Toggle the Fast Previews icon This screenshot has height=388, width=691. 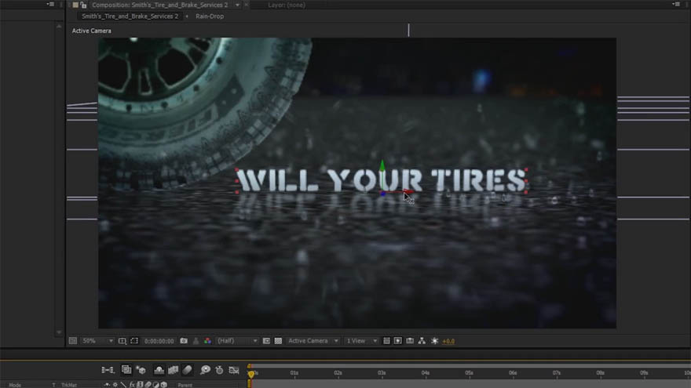tap(398, 341)
